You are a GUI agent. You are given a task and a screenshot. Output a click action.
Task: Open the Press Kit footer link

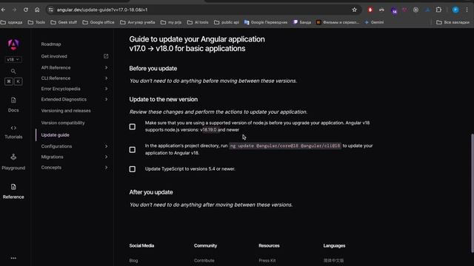(x=267, y=261)
